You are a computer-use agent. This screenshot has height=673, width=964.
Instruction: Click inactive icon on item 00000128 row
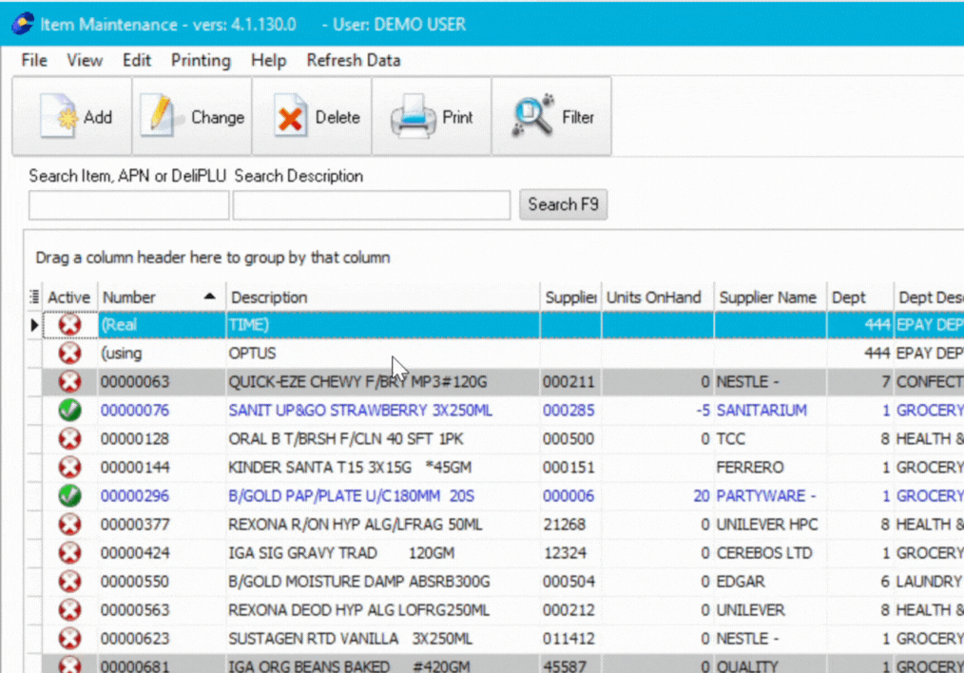69,439
